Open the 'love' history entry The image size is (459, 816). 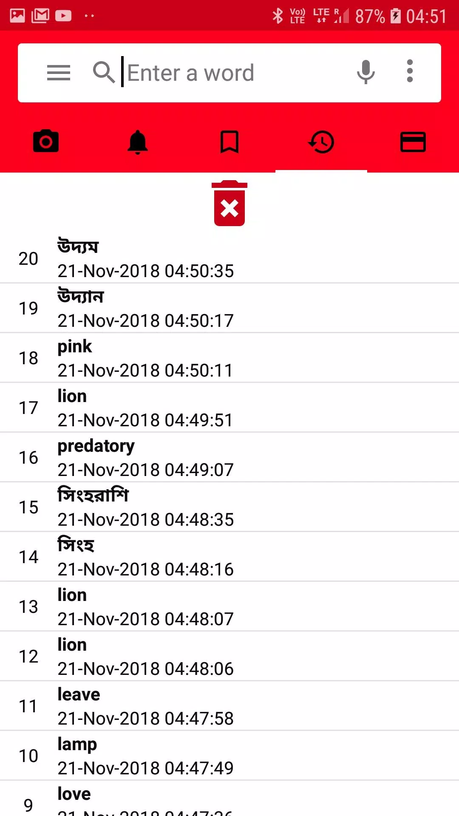click(229, 801)
